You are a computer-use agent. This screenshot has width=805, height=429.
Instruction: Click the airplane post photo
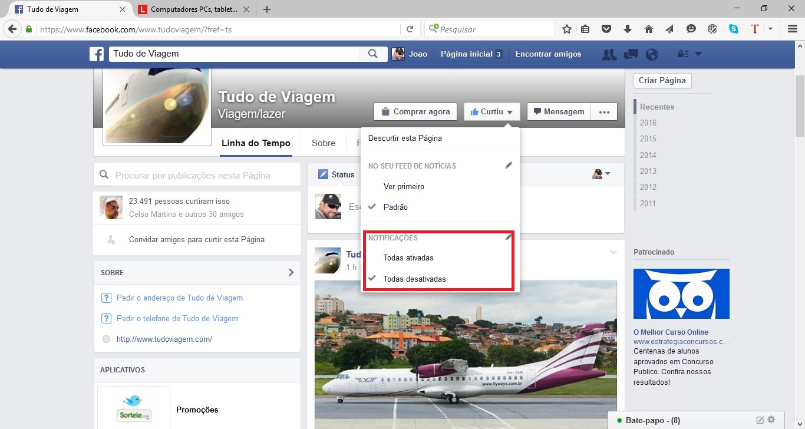(466, 354)
